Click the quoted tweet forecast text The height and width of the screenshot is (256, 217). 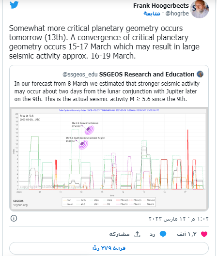107,91
